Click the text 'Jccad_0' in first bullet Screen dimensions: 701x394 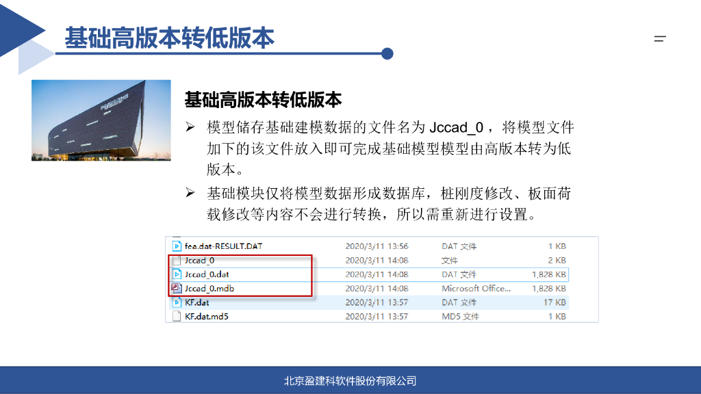(456, 128)
